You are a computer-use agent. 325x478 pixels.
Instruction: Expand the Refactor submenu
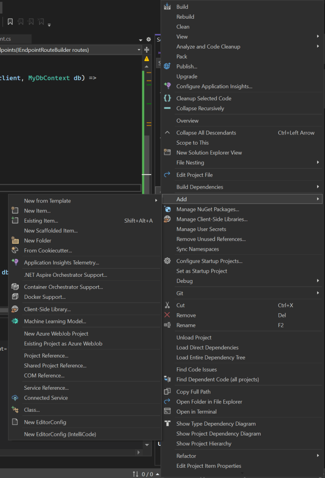point(318,456)
